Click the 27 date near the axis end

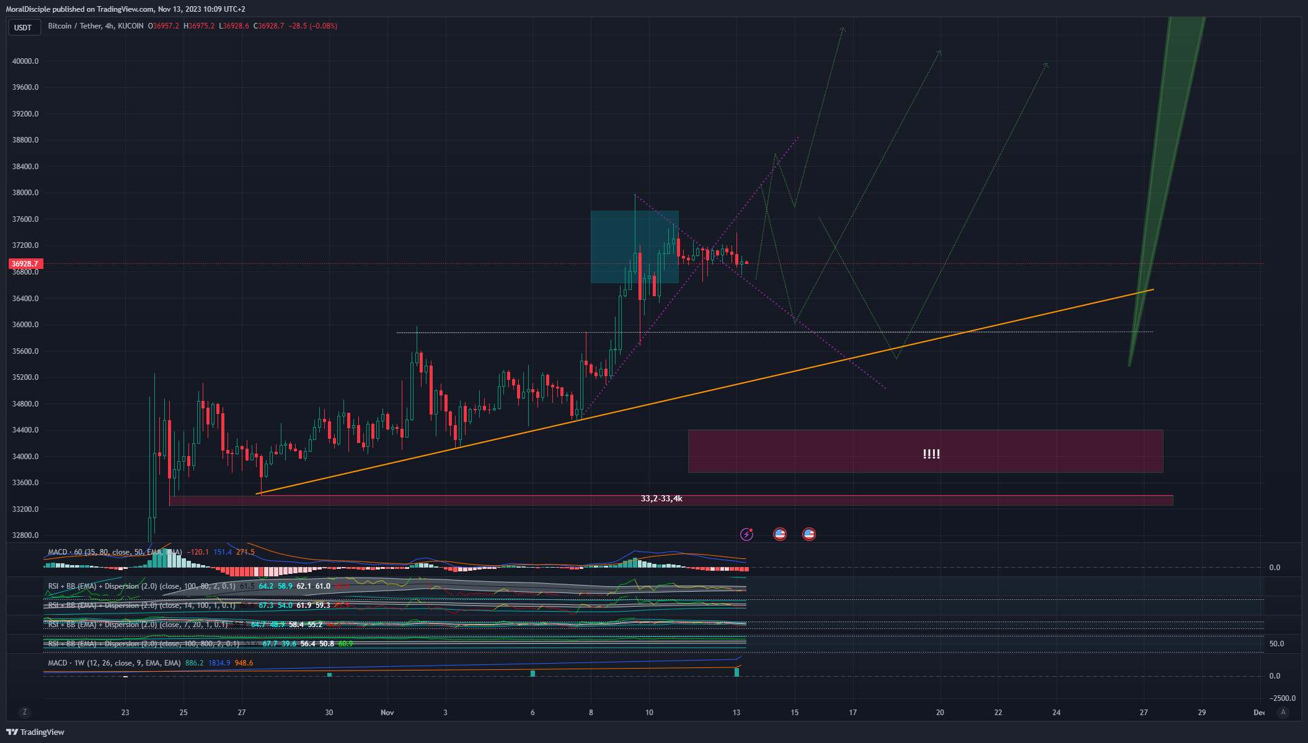[1144, 712]
